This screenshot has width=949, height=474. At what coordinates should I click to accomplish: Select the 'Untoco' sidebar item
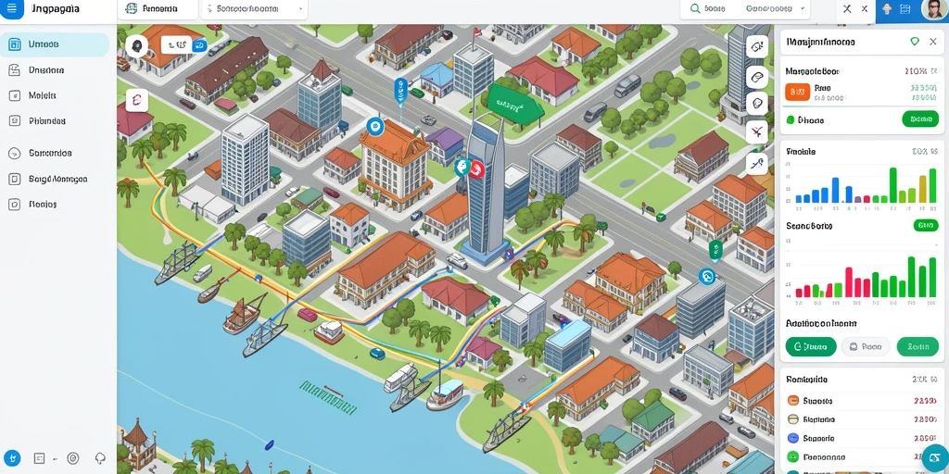55,44
